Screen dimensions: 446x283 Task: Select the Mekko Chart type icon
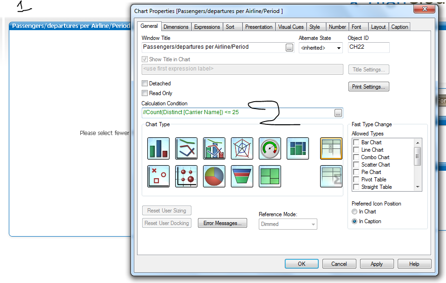[x=298, y=148]
